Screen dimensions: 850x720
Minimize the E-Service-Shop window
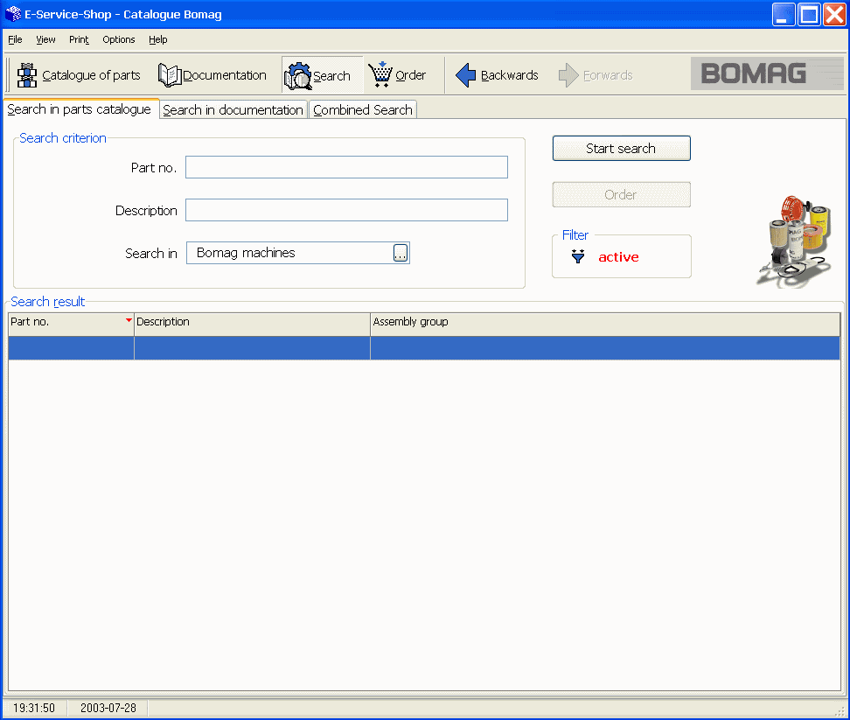click(784, 15)
